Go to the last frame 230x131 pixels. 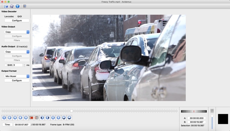pos(58,118)
